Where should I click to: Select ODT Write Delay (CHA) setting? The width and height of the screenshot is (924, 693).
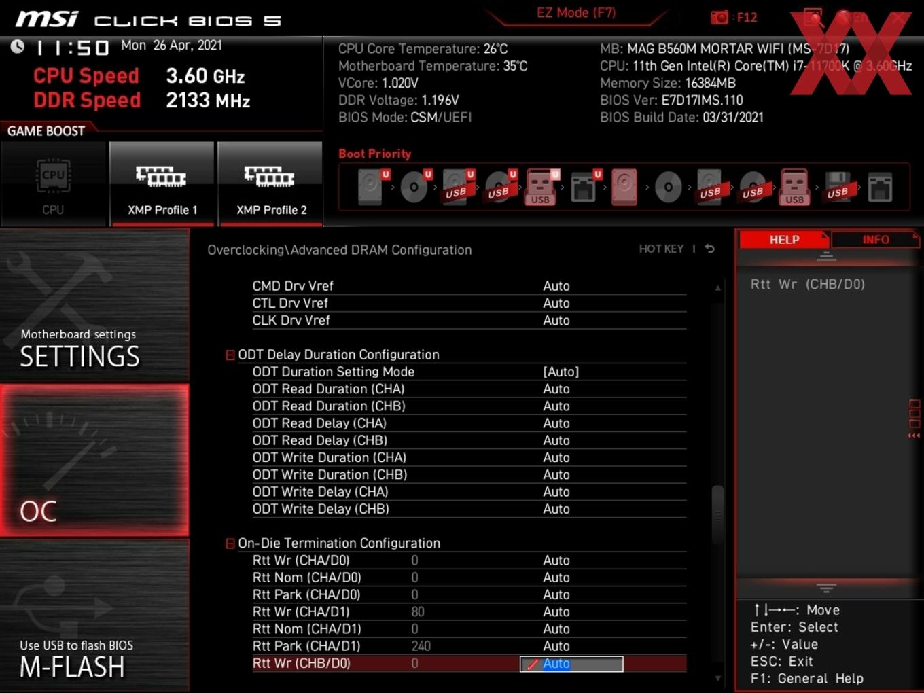[x=469, y=492]
